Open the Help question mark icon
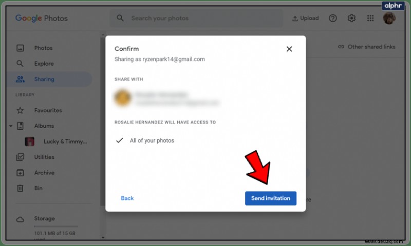 (x=332, y=18)
